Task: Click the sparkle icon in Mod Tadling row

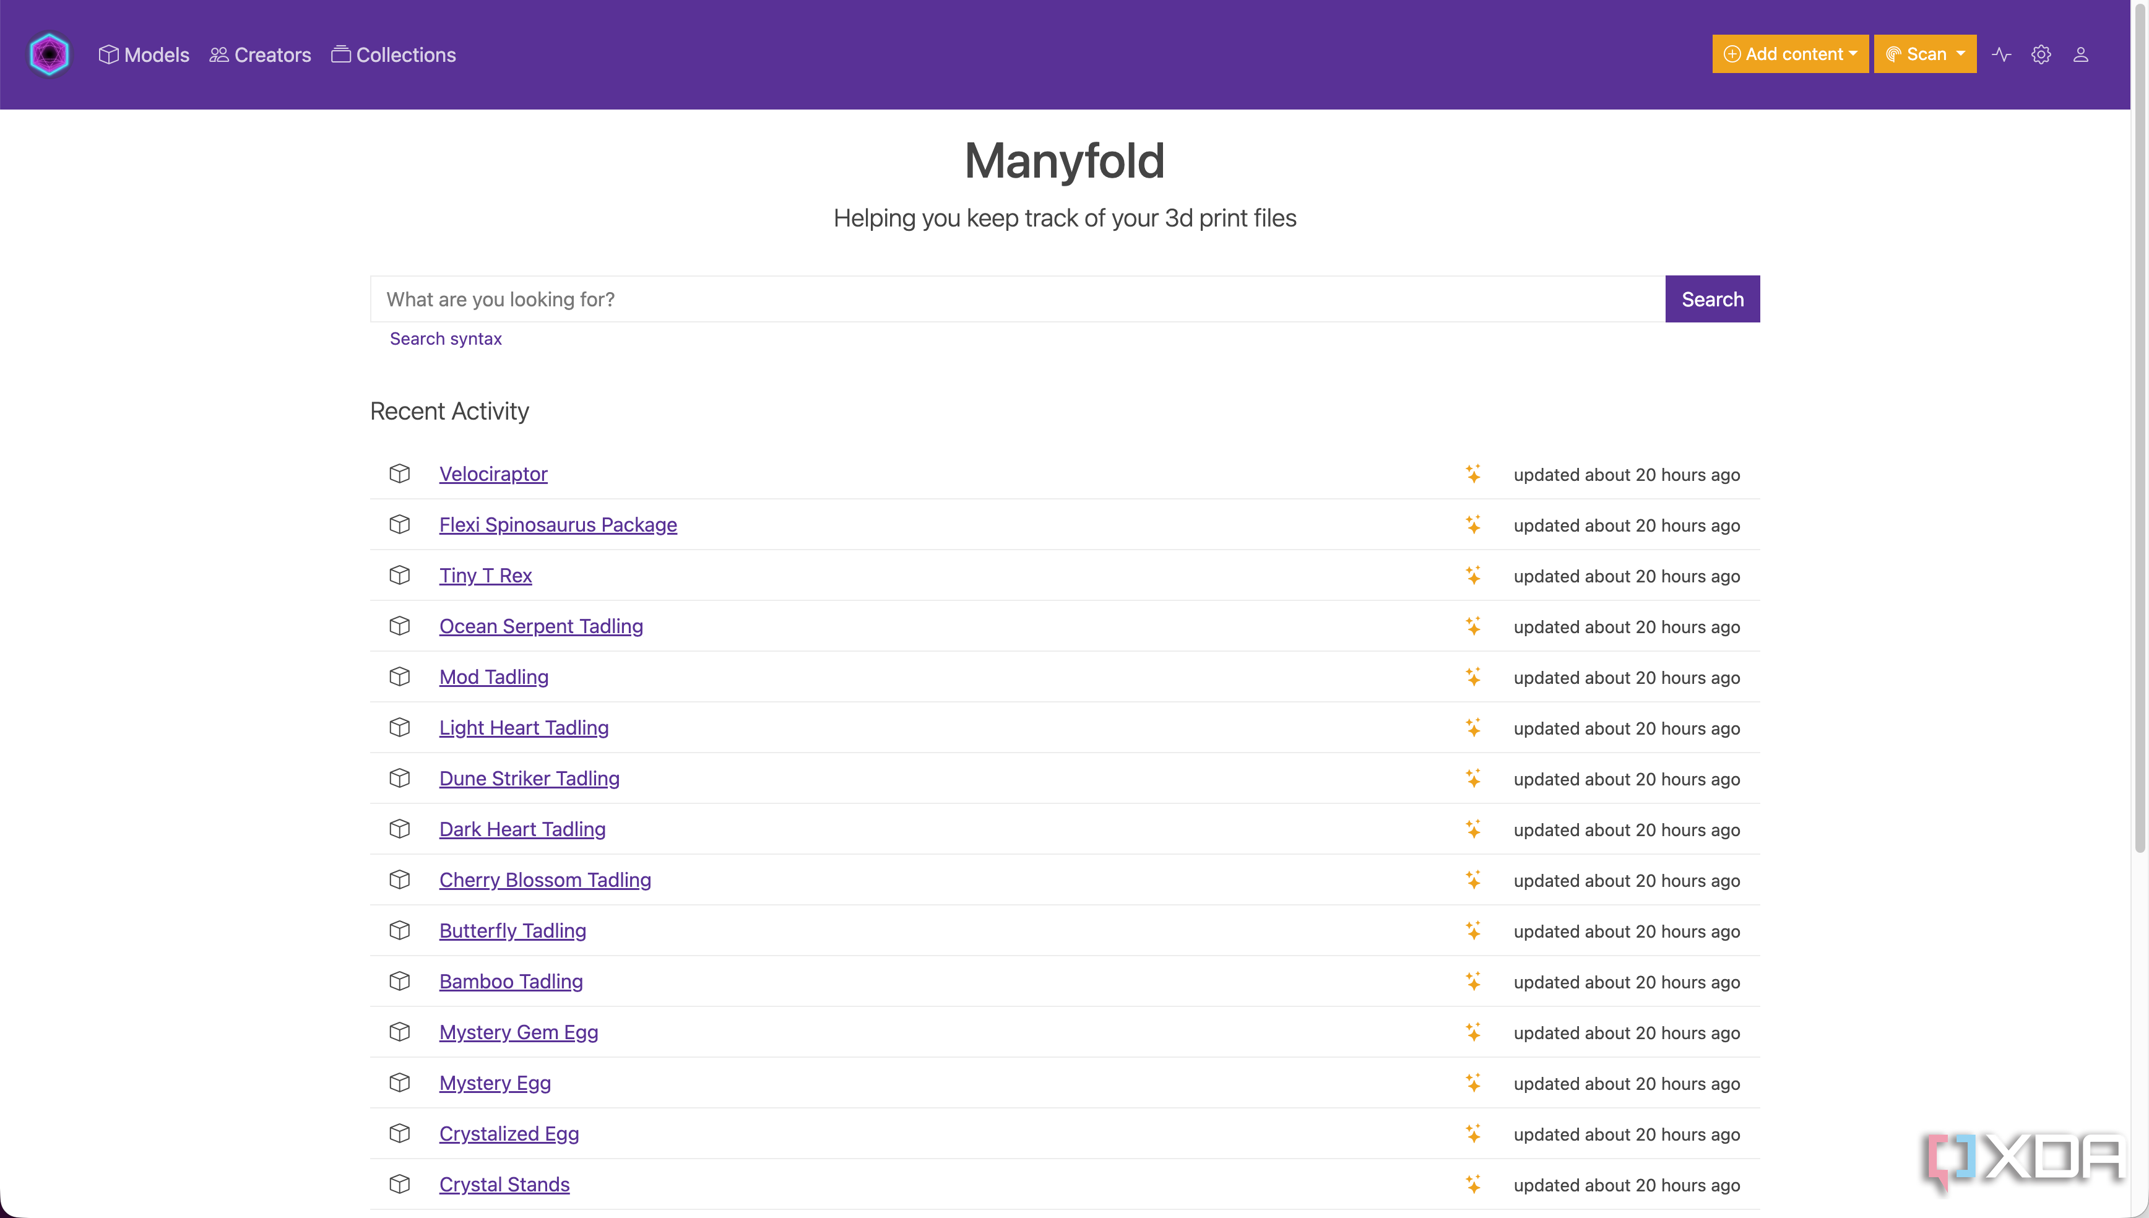Action: 1473,676
